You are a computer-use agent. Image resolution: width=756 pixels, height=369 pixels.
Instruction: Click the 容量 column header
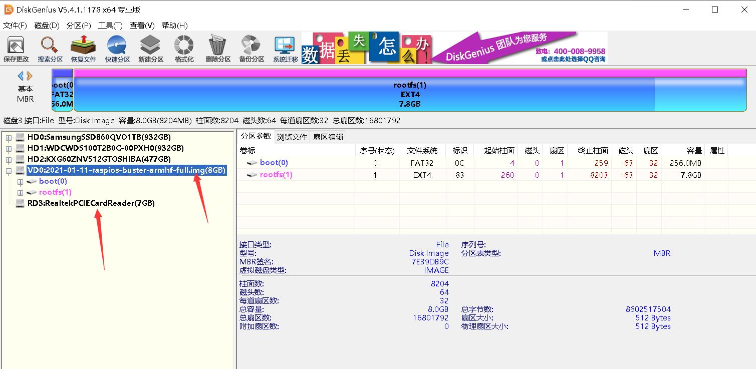coord(683,150)
